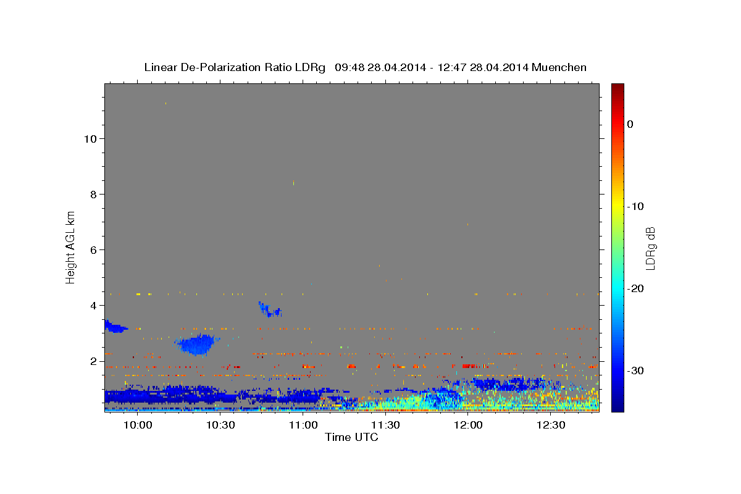
Task: Click the colorbar value -10
Action: [636, 206]
